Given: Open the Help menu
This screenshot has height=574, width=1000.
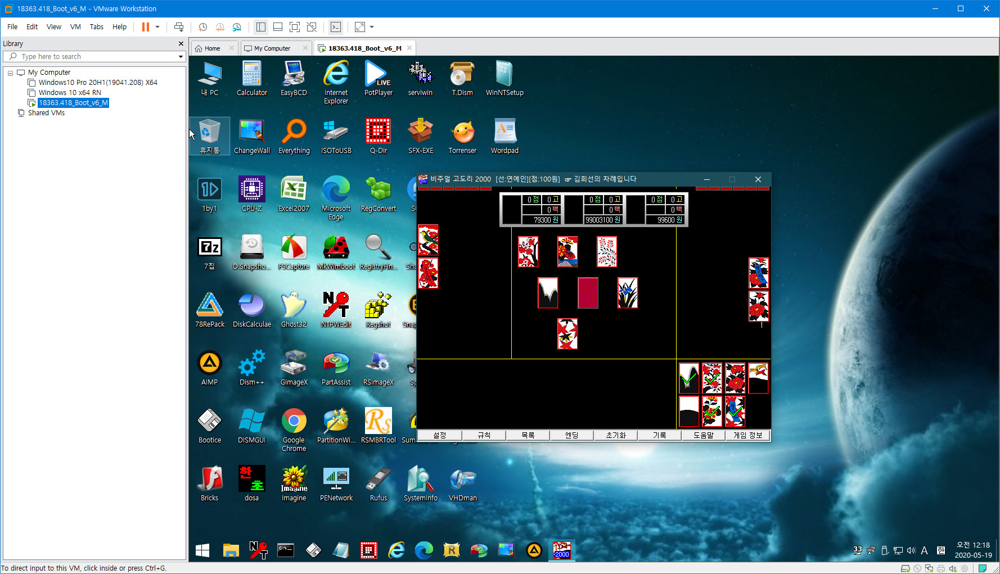Looking at the screenshot, I should pos(119,27).
